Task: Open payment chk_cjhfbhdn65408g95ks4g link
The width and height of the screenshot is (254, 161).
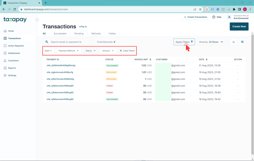Action: click(x=61, y=66)
